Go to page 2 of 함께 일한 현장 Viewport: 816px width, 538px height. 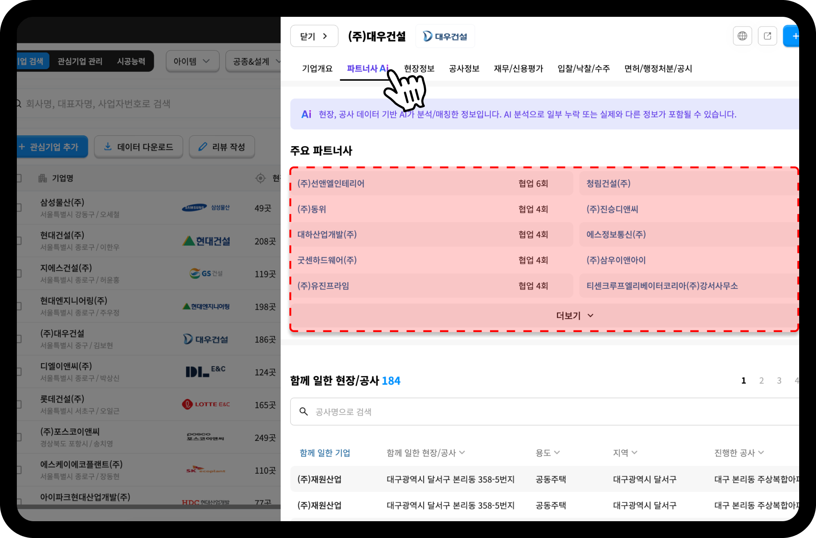click(761, 380)
